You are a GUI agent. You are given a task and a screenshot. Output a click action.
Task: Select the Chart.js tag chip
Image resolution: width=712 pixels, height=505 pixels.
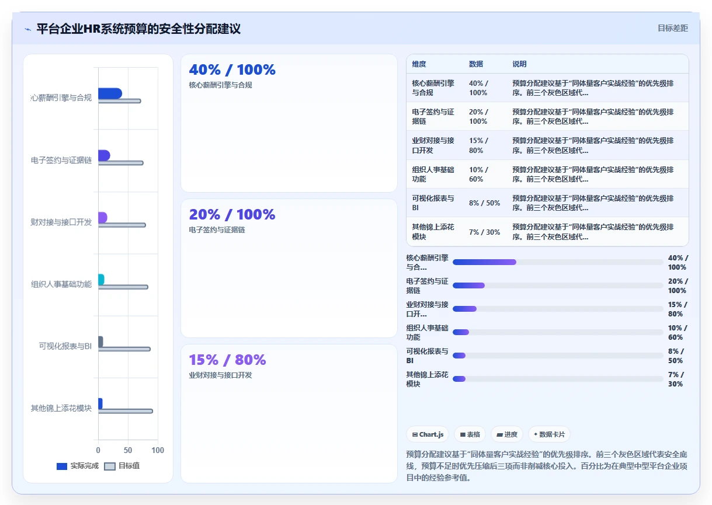coord(428,434)
